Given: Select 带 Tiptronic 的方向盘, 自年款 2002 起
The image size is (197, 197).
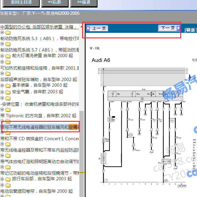Looking at the screenshot, I should pyautogui.click(x=38, y=116).
